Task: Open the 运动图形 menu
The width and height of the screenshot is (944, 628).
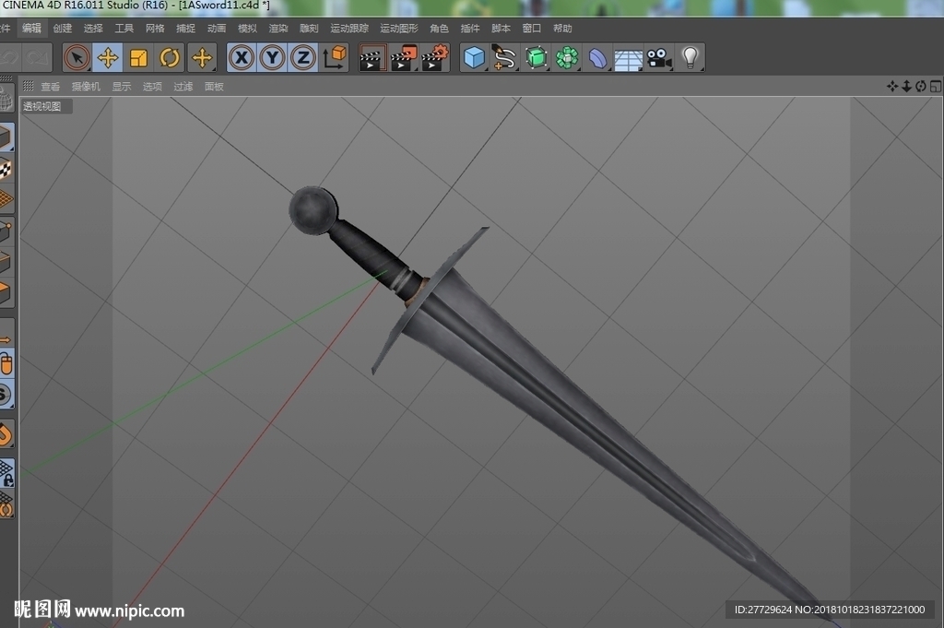Action: point(398,29)
